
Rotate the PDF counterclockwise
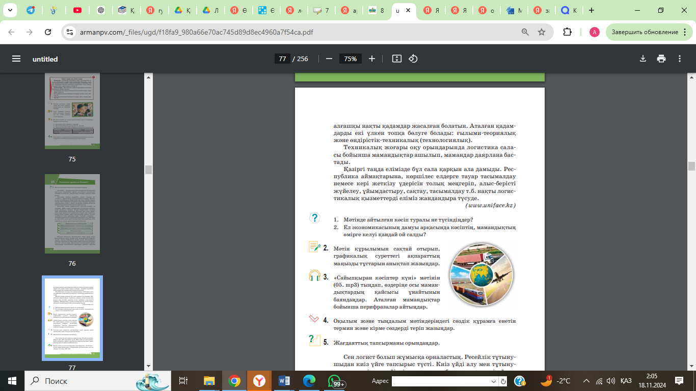click(x=413, y=59)
